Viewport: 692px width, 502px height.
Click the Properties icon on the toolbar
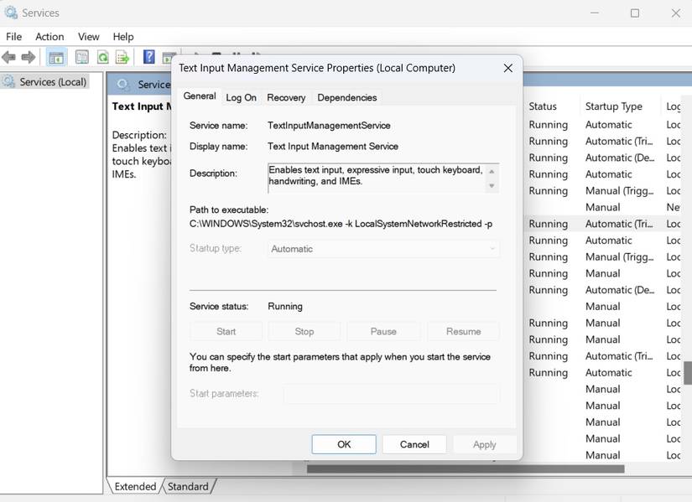81,57
